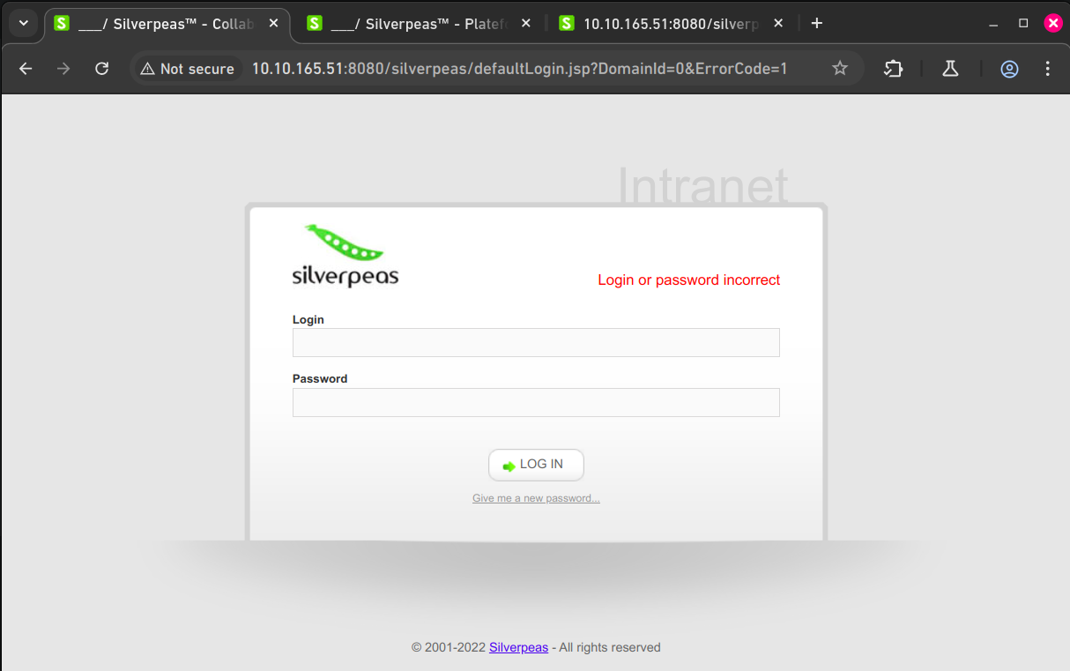Image resolution: width=1070 pixels, height=671 pixels.
Task: Click the Not secure site info badge
Action: 188,69
